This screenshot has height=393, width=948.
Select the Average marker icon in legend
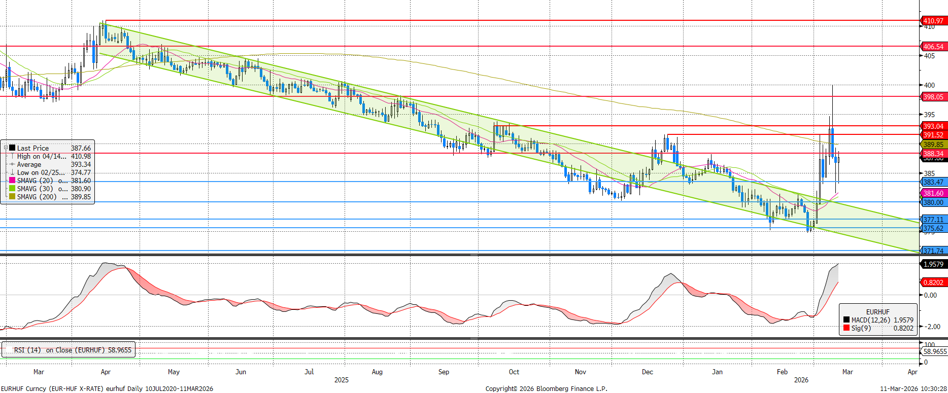[x=12, y=164]
